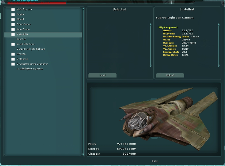Click the Reactor Energy Drain stat
The image size is (225, 166).
click(x=181, y=37)
